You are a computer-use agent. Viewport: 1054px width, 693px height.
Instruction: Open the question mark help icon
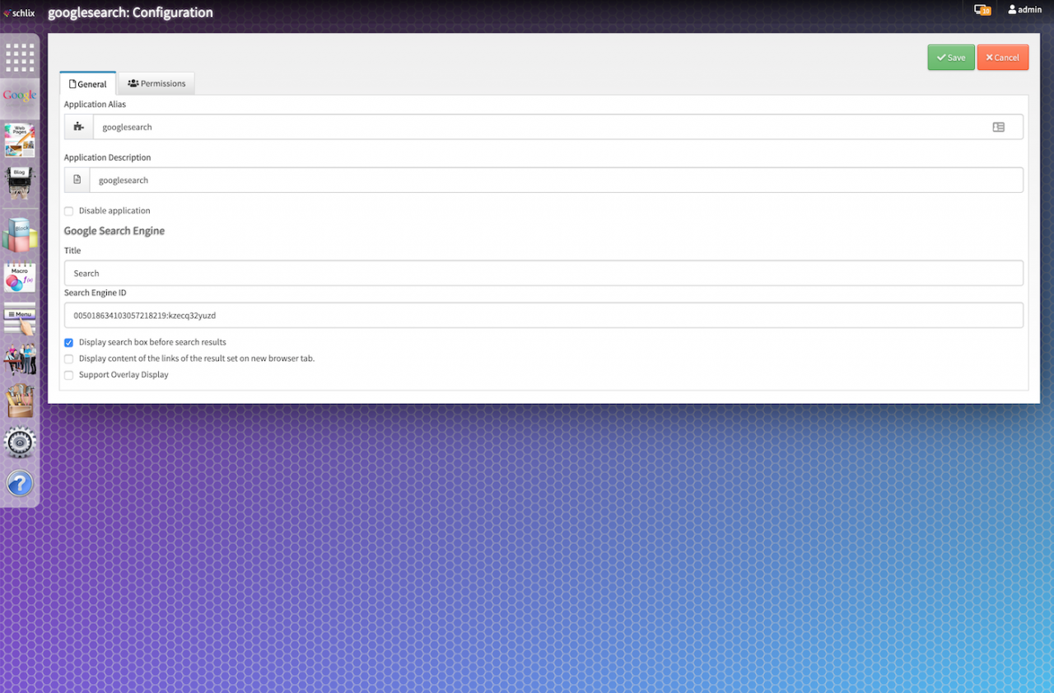pos(20,483)
